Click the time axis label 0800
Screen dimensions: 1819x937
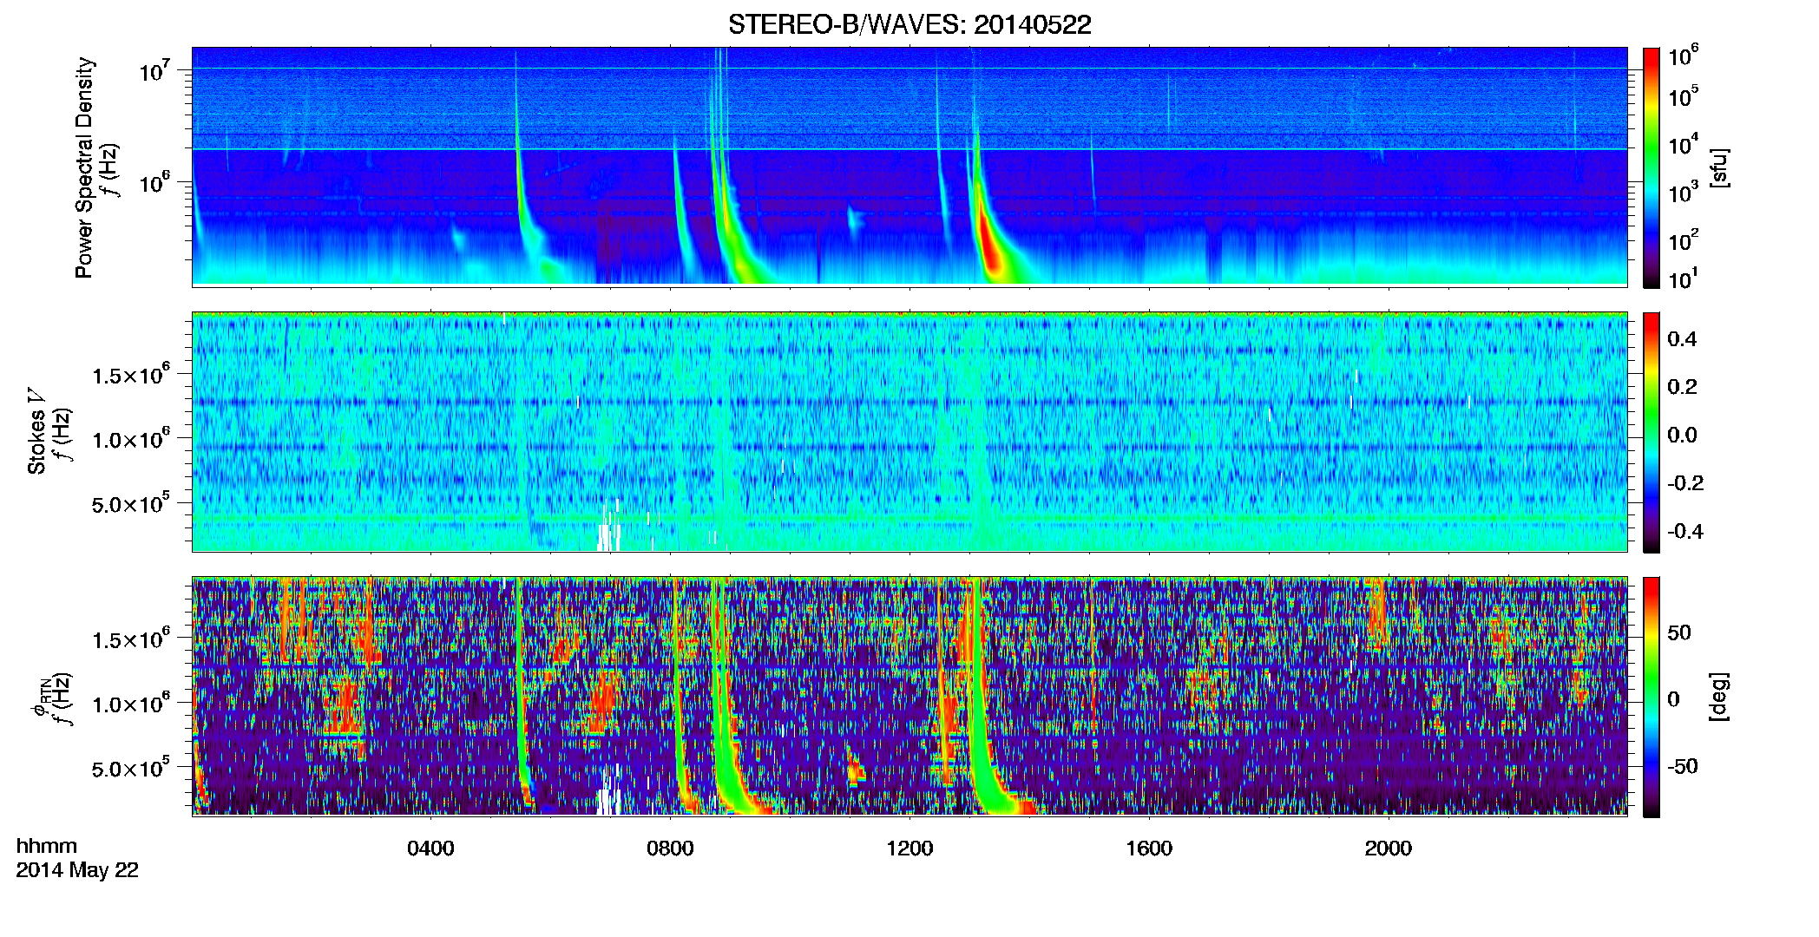pos(670,849)
